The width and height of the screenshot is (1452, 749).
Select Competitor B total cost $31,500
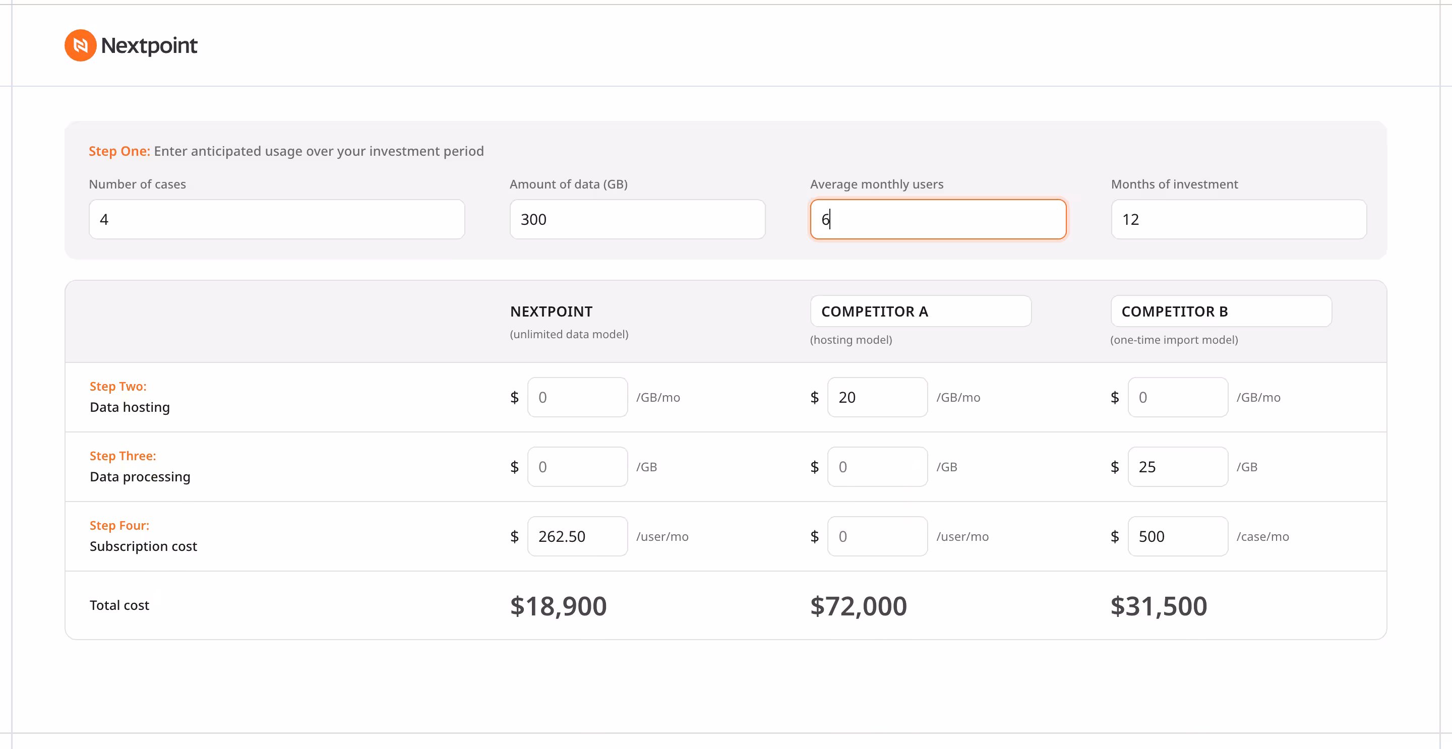click(1159, 606)
